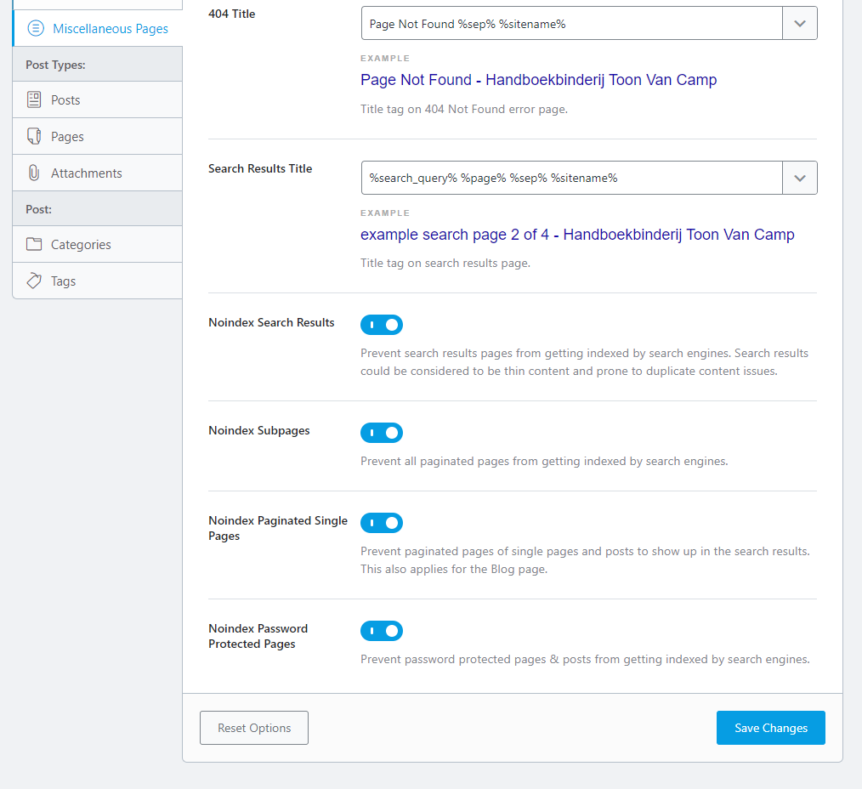Disable the Noindex Subpages switch
This screenshot has width=862, height=789.
(382, 433)
